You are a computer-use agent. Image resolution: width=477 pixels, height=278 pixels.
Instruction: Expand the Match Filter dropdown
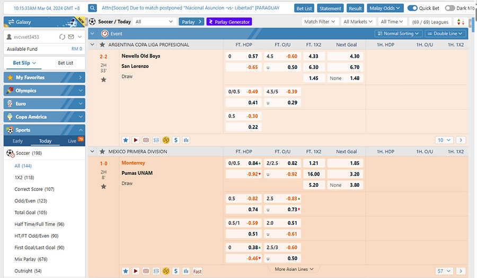(319, 22)
